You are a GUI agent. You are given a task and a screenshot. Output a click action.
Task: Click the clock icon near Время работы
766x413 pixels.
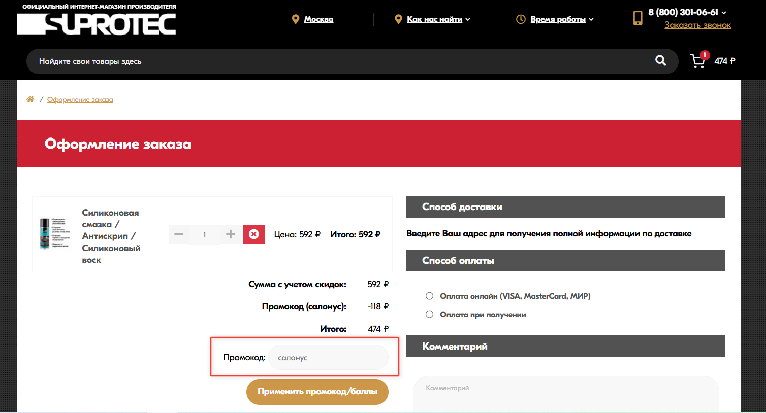click(521, 19)
